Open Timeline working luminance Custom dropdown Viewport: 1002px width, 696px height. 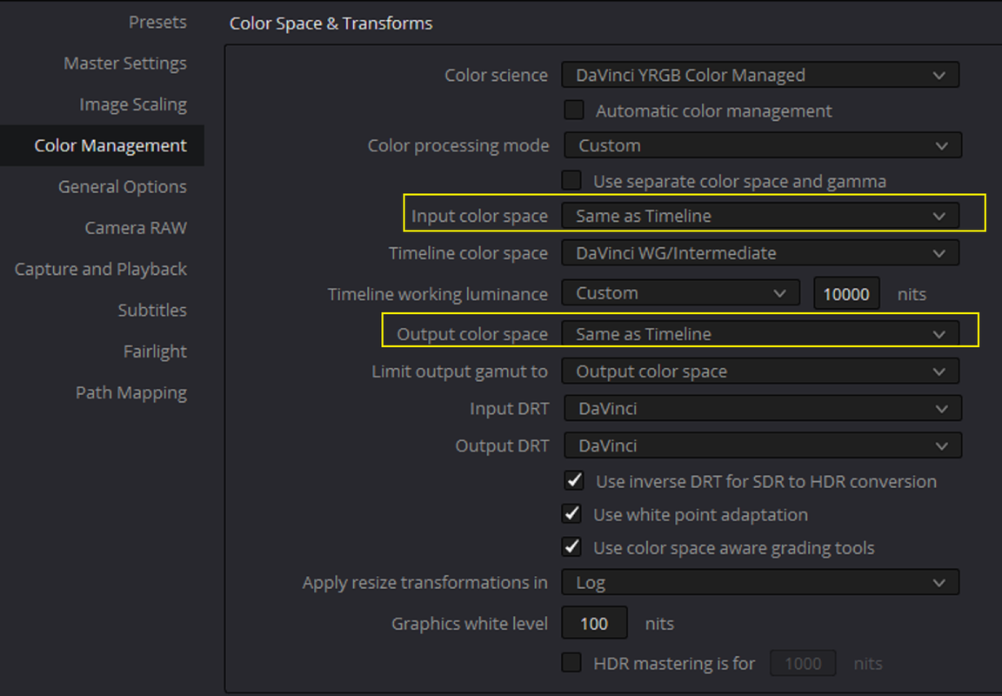pyautogui.click(x=680, y=292)
